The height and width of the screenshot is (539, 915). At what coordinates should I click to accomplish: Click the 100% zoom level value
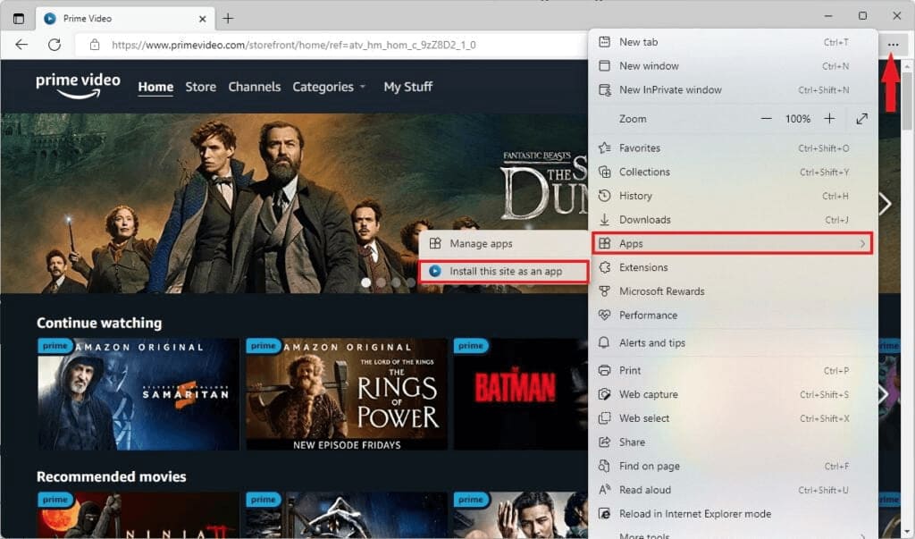pos(798,119)
